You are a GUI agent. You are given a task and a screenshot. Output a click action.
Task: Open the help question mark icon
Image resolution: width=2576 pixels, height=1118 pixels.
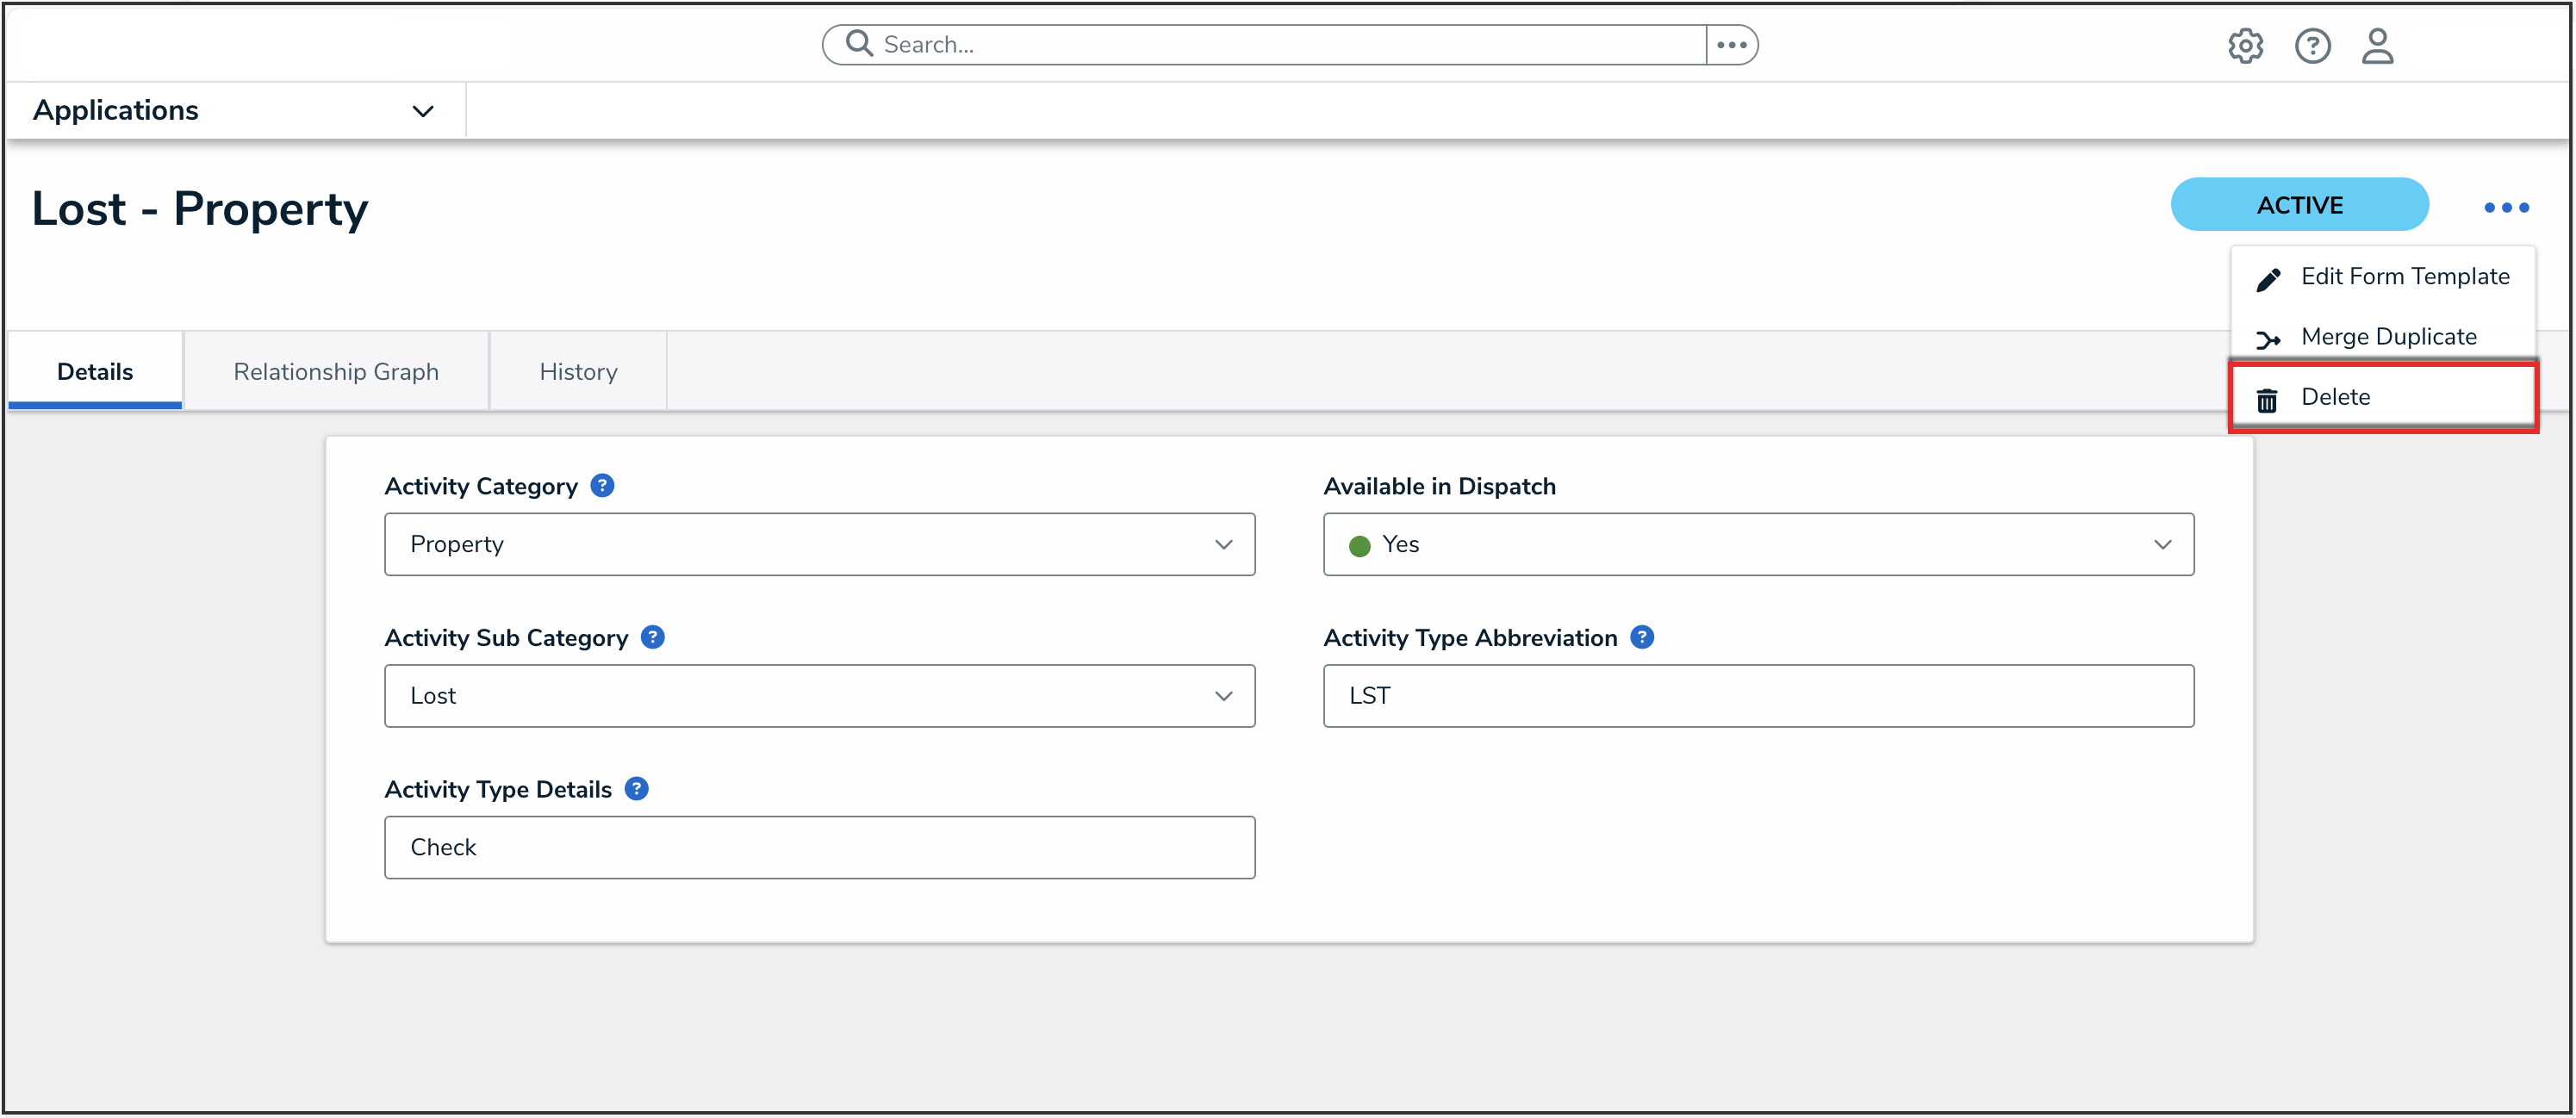click(x=2312, y=46)
